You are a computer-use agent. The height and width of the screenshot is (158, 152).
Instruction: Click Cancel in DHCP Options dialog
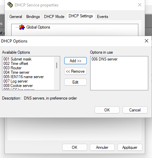[135, 110]
